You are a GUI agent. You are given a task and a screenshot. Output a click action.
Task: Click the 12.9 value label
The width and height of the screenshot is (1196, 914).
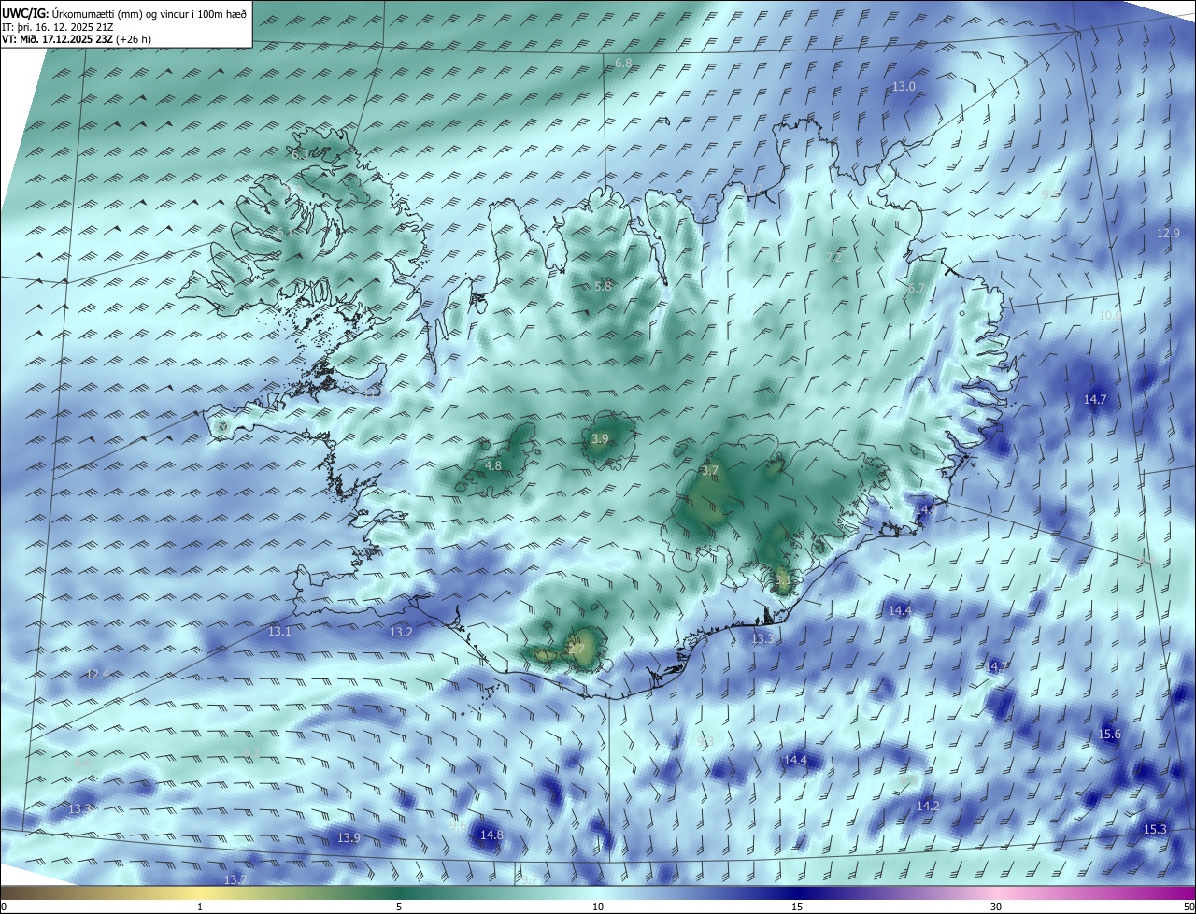[1168, 233]
